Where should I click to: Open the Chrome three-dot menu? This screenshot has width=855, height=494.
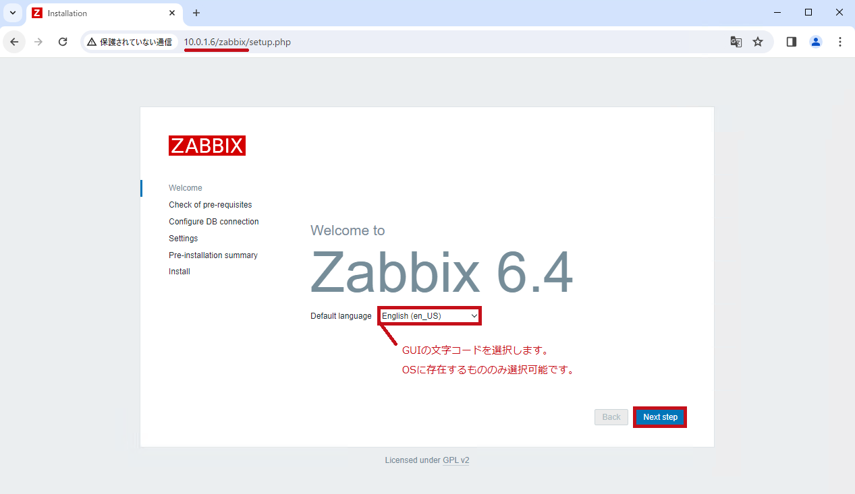840,42
